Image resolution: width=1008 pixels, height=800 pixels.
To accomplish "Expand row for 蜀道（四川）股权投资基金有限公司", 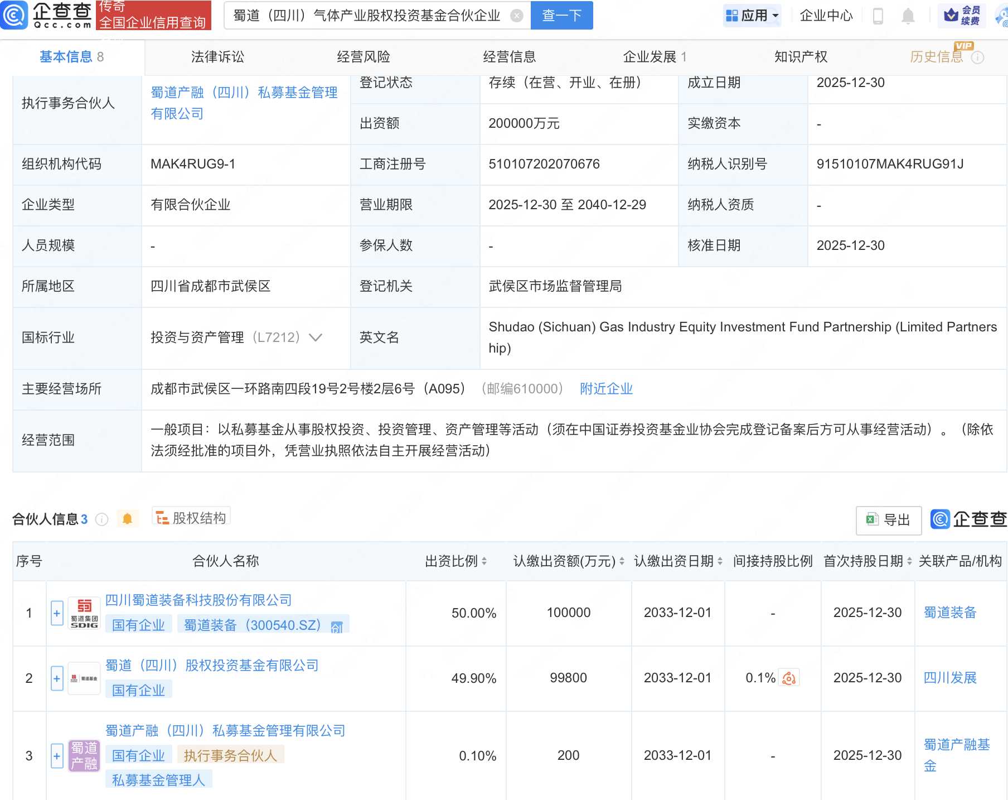I will tap(57, 678).
